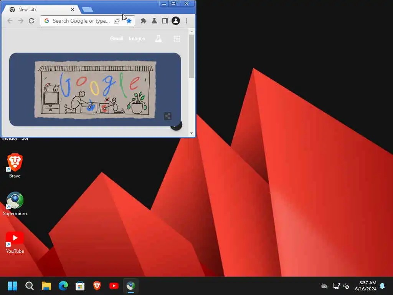
Task: Click the Google Doodle image
Action: click(x=95, y=89)
